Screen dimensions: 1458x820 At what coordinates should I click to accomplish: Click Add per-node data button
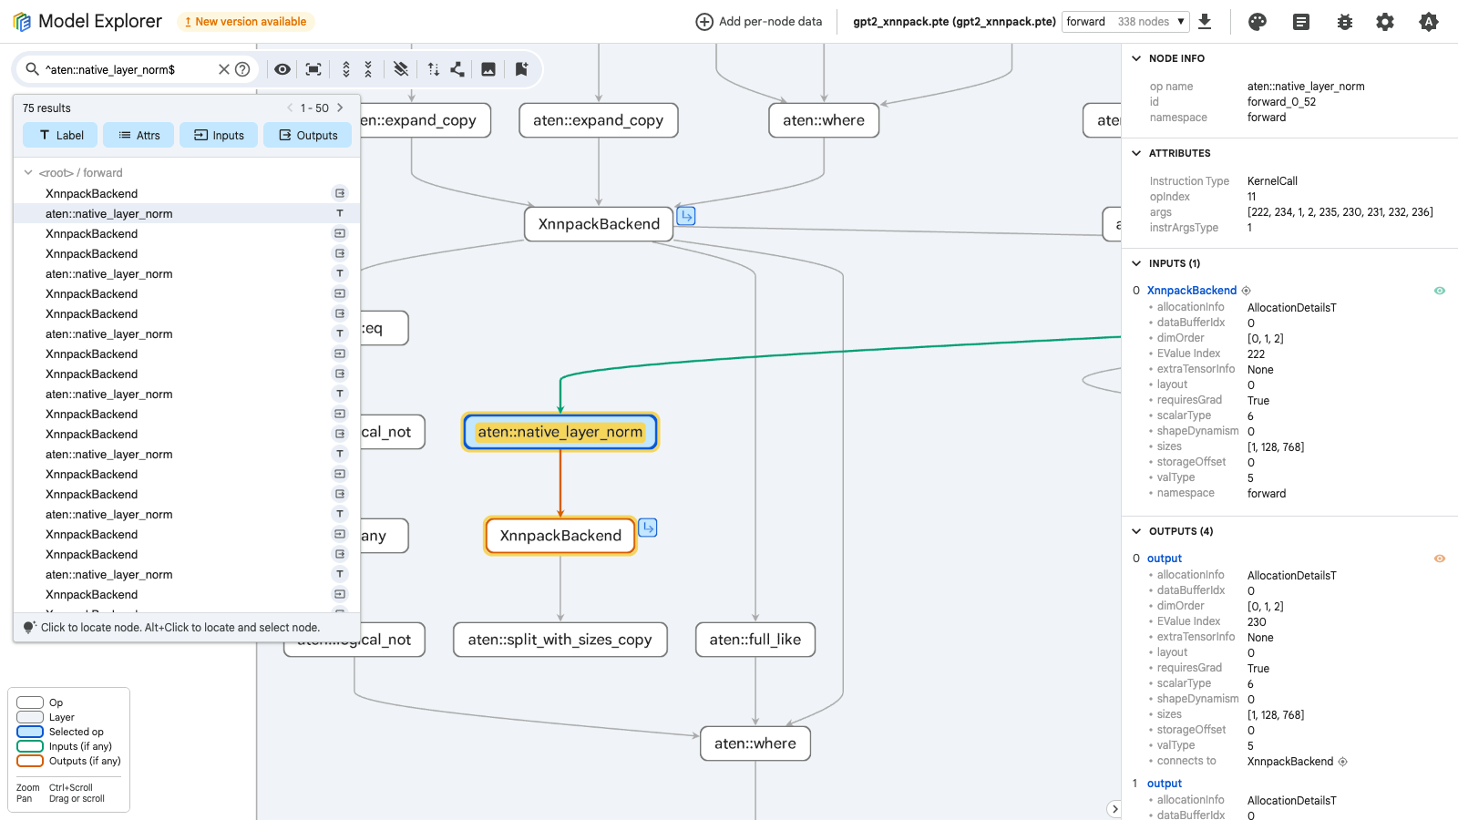pyautogui.click(x=759, y=22)
